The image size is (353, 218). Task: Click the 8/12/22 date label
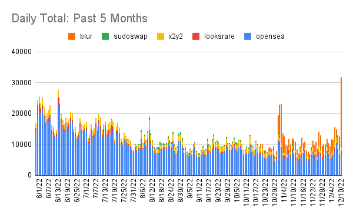tap(152, 190)
